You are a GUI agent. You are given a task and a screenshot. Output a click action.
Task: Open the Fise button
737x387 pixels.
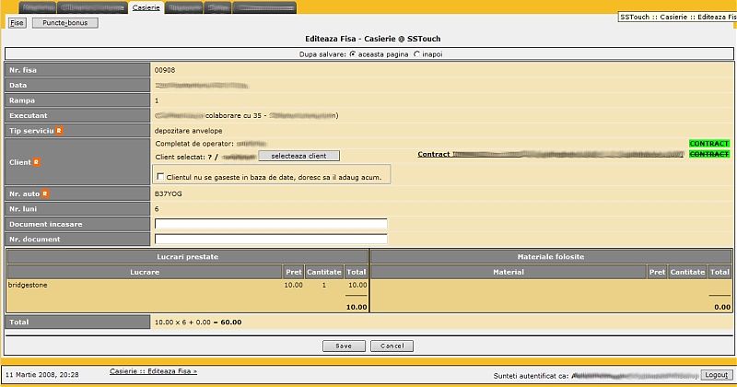pos(17,22)
